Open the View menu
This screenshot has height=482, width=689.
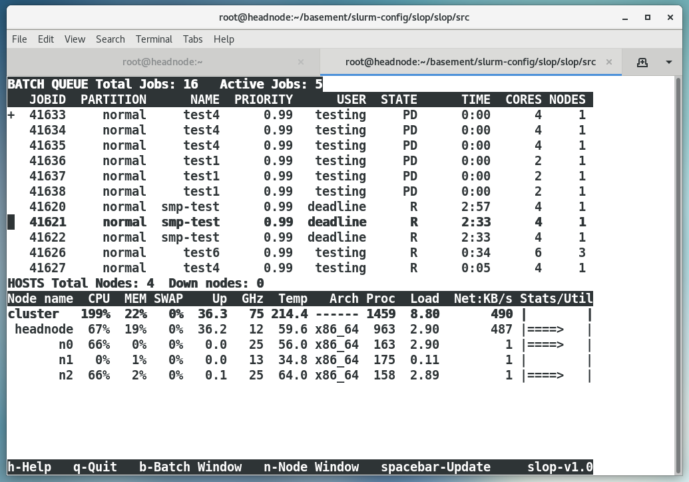(75, 39)
